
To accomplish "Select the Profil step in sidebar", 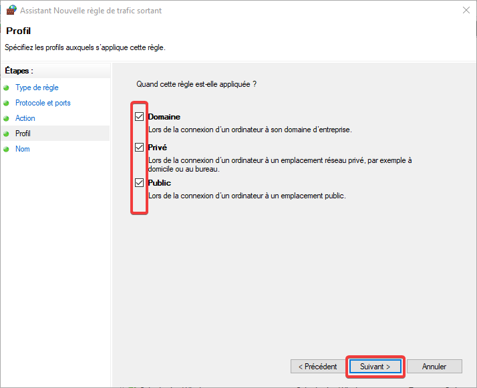I will pyautogui.click(x=23, y=134).
